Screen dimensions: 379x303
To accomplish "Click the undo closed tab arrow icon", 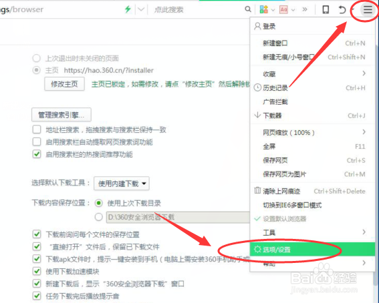I will [342, 9].
